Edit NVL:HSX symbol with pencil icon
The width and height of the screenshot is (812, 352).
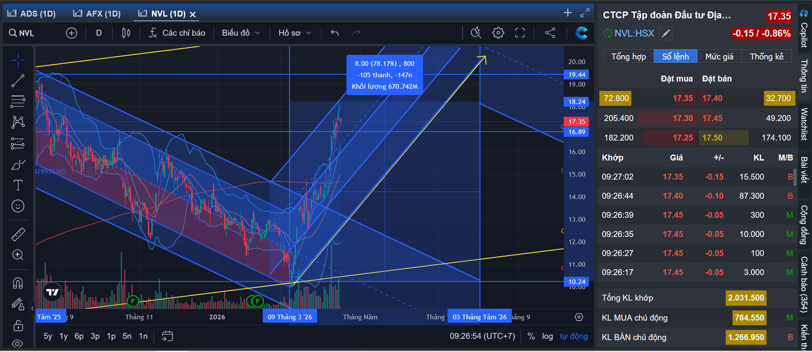point(666,33)
